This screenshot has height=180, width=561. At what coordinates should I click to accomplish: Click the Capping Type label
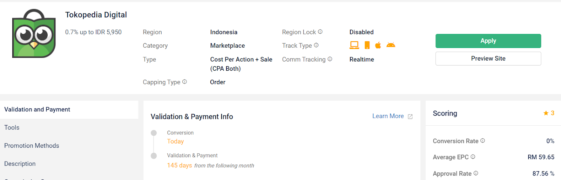click(162, 82)
